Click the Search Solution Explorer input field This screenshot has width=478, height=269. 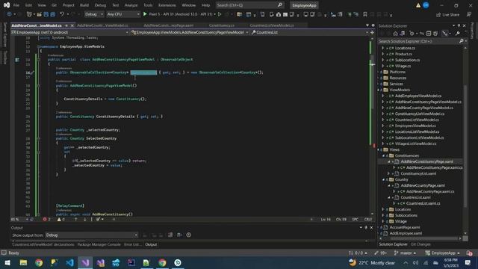(418, 41)
